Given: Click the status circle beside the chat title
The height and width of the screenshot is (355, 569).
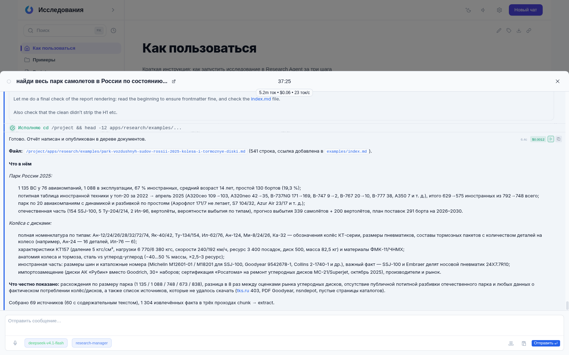Looking at the screenshot, I should (9, 81).
